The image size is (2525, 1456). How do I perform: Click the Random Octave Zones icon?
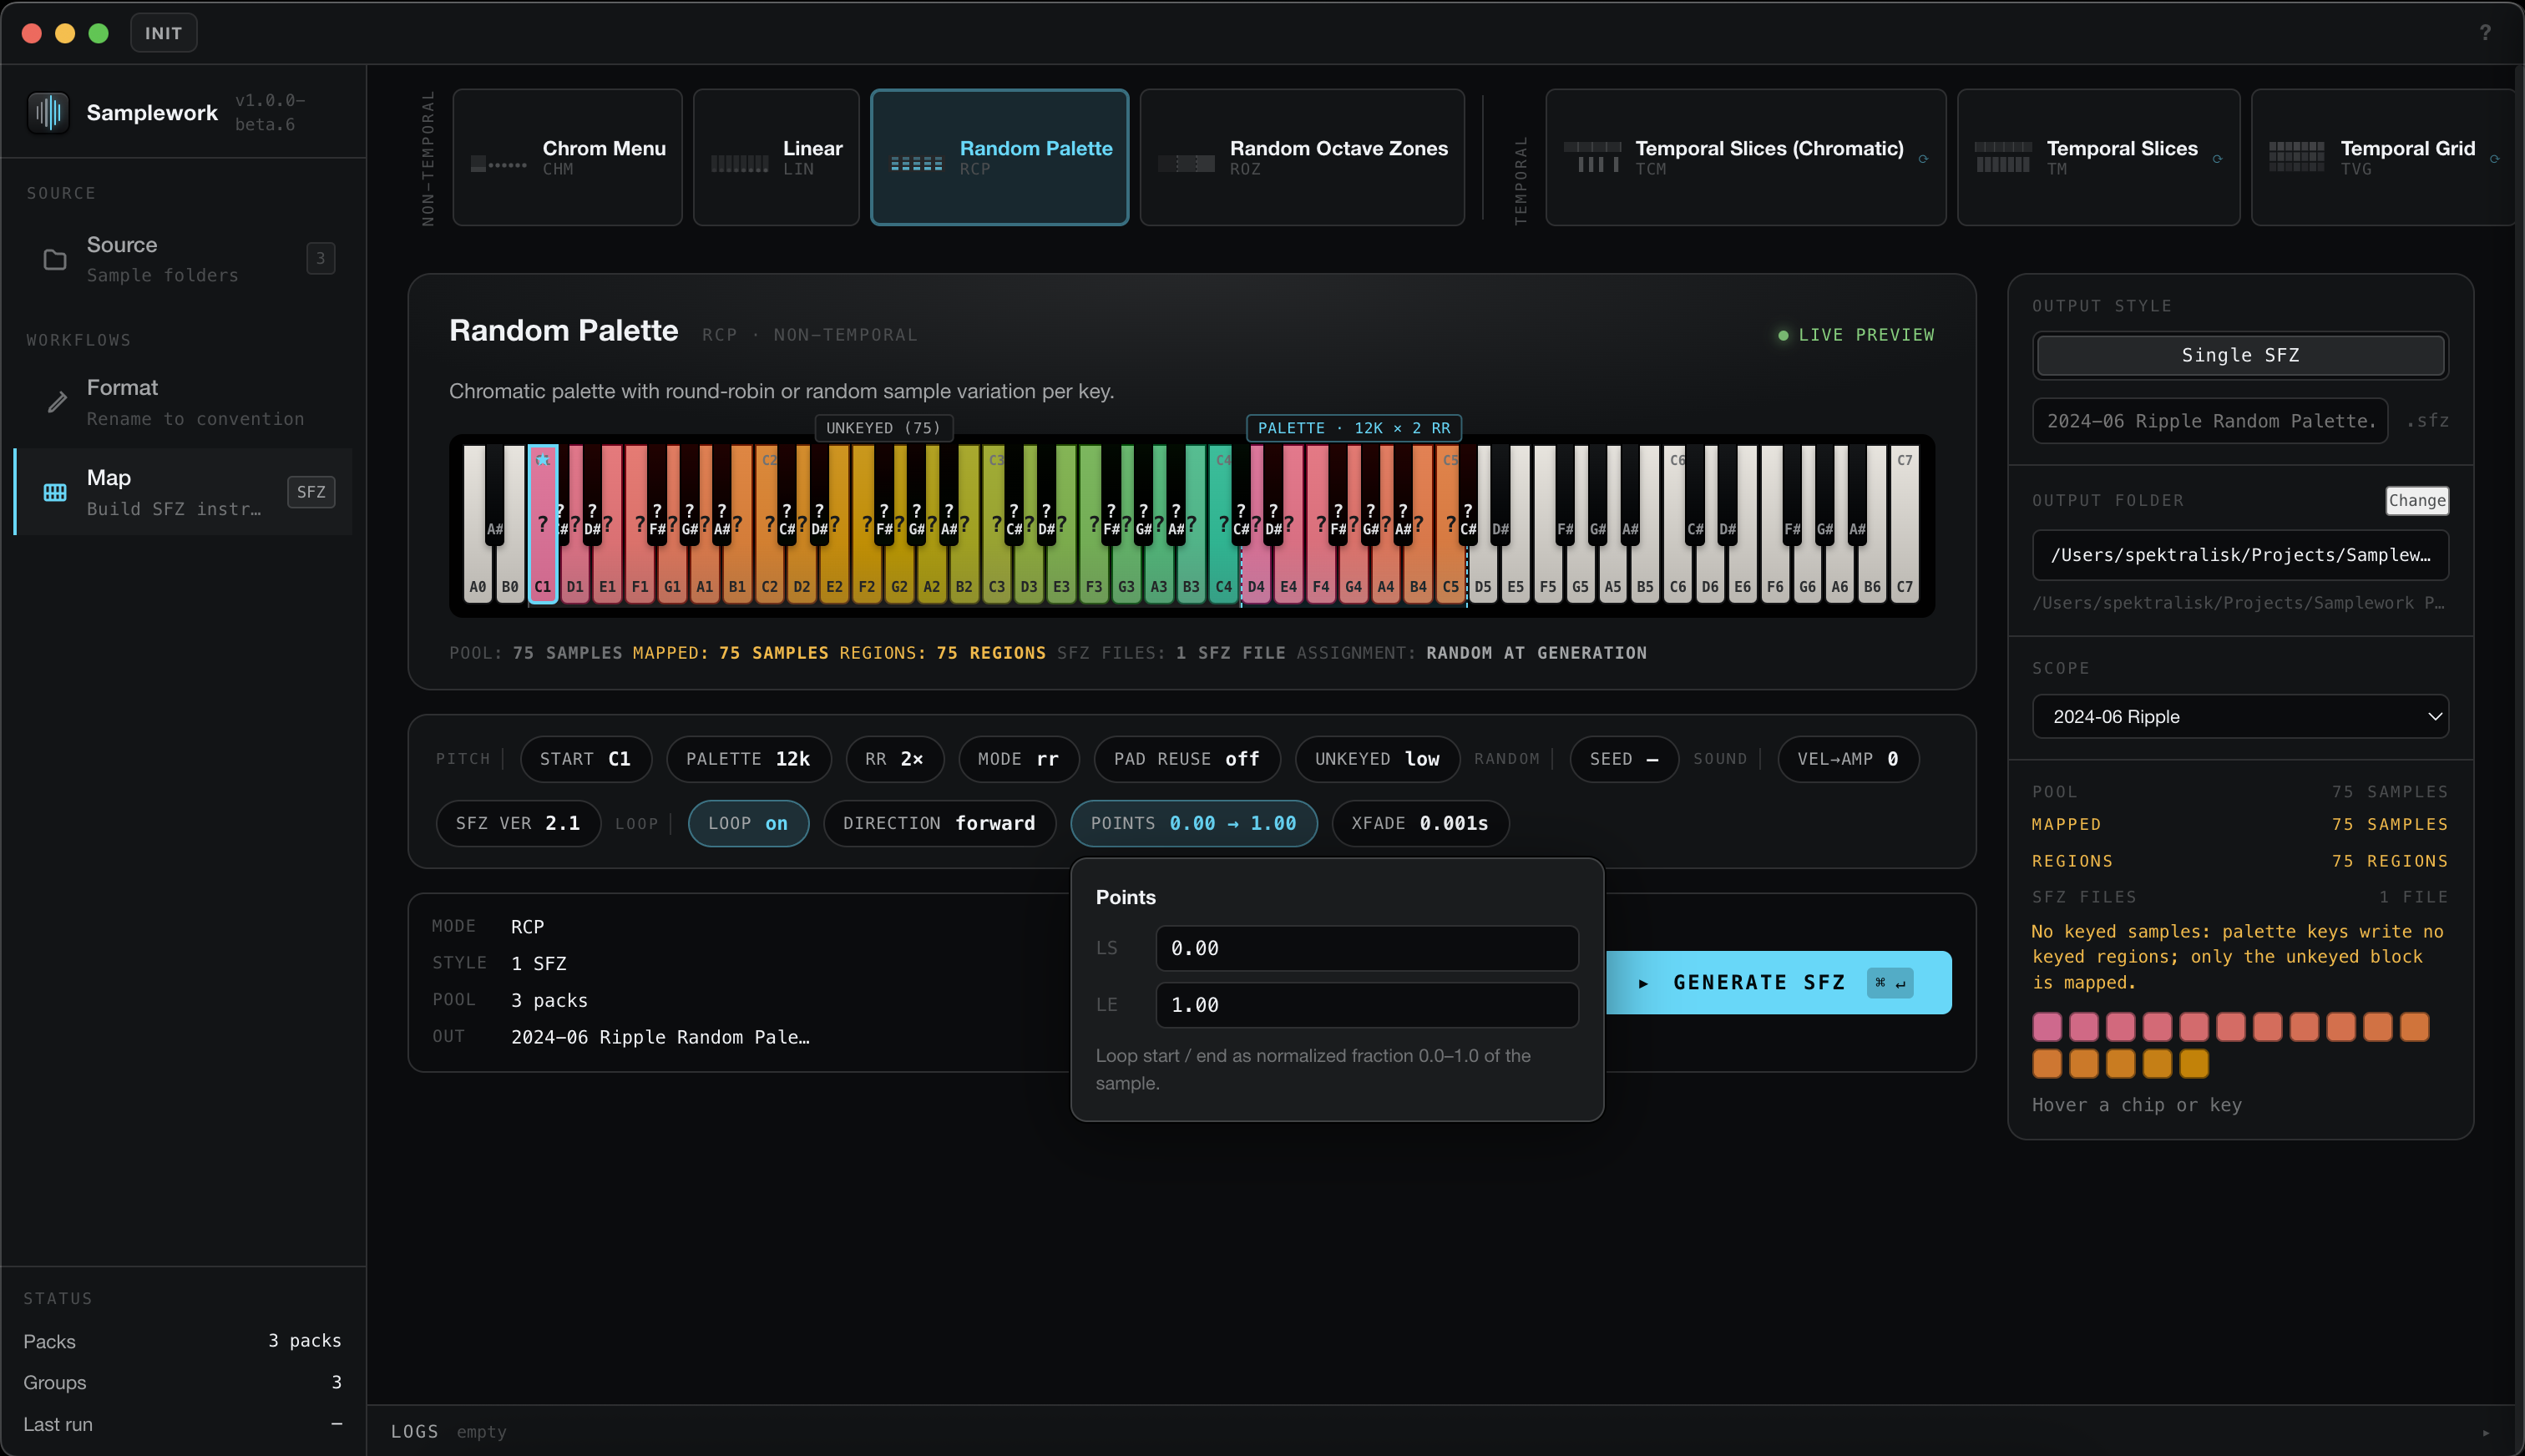1186,163
